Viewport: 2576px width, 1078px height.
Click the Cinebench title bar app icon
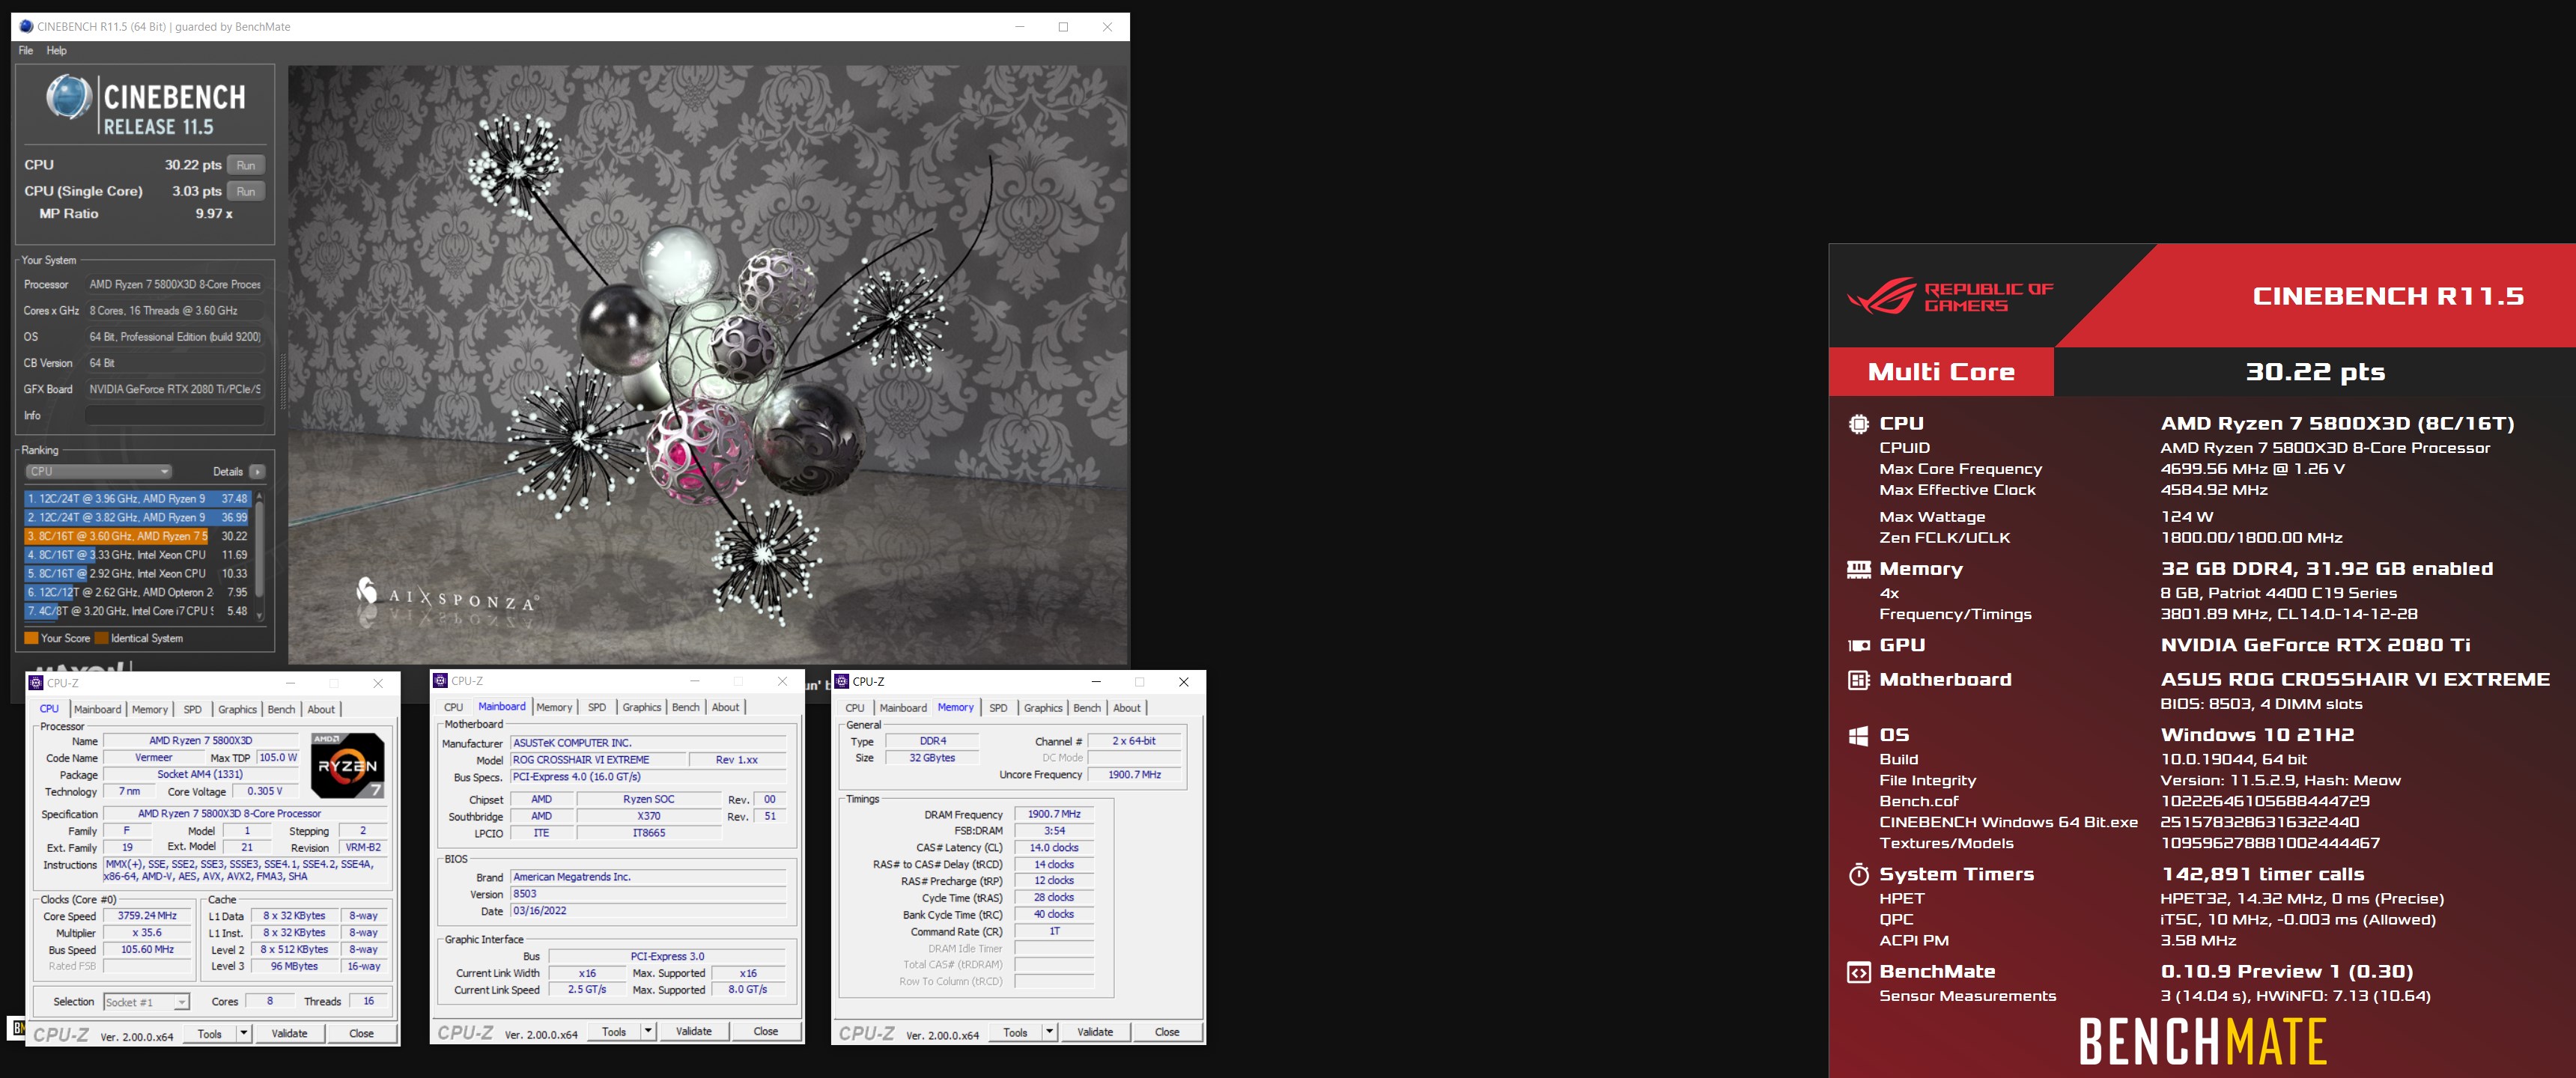(26, 27)
